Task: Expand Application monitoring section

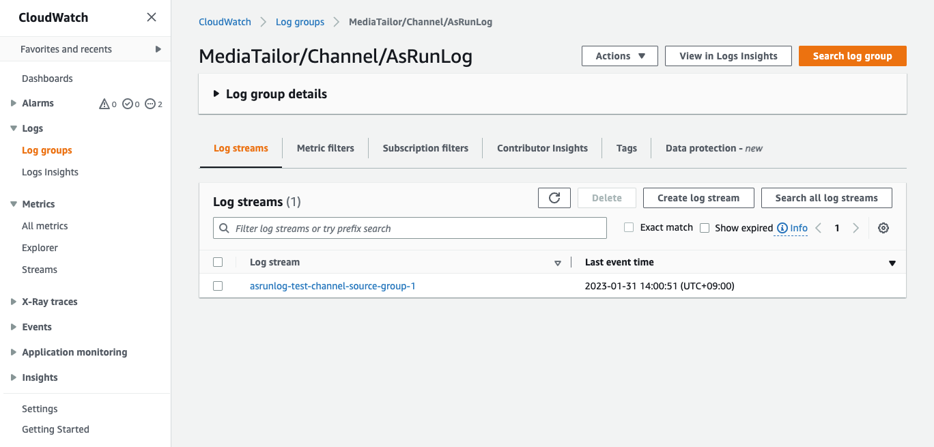Action: point(13,352)
